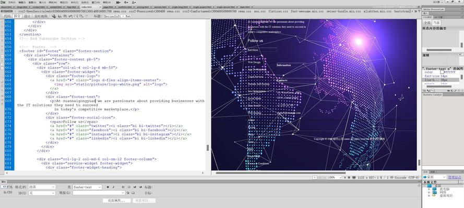Switch to the portfolio.html document tab
Screen dimensions: 464x208
click(x=126, y=7)
